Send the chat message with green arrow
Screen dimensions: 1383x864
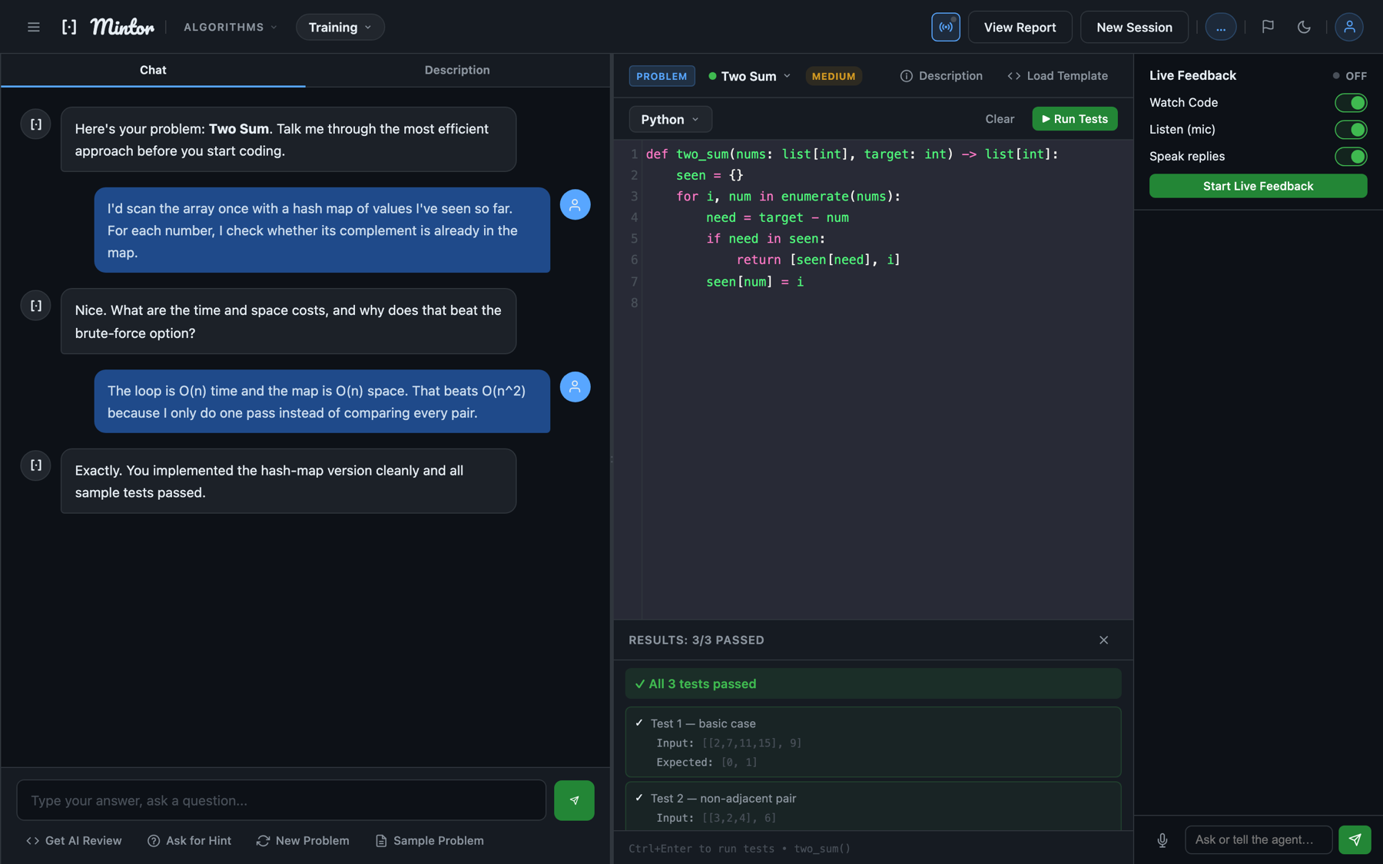click(x=574, y=800)
